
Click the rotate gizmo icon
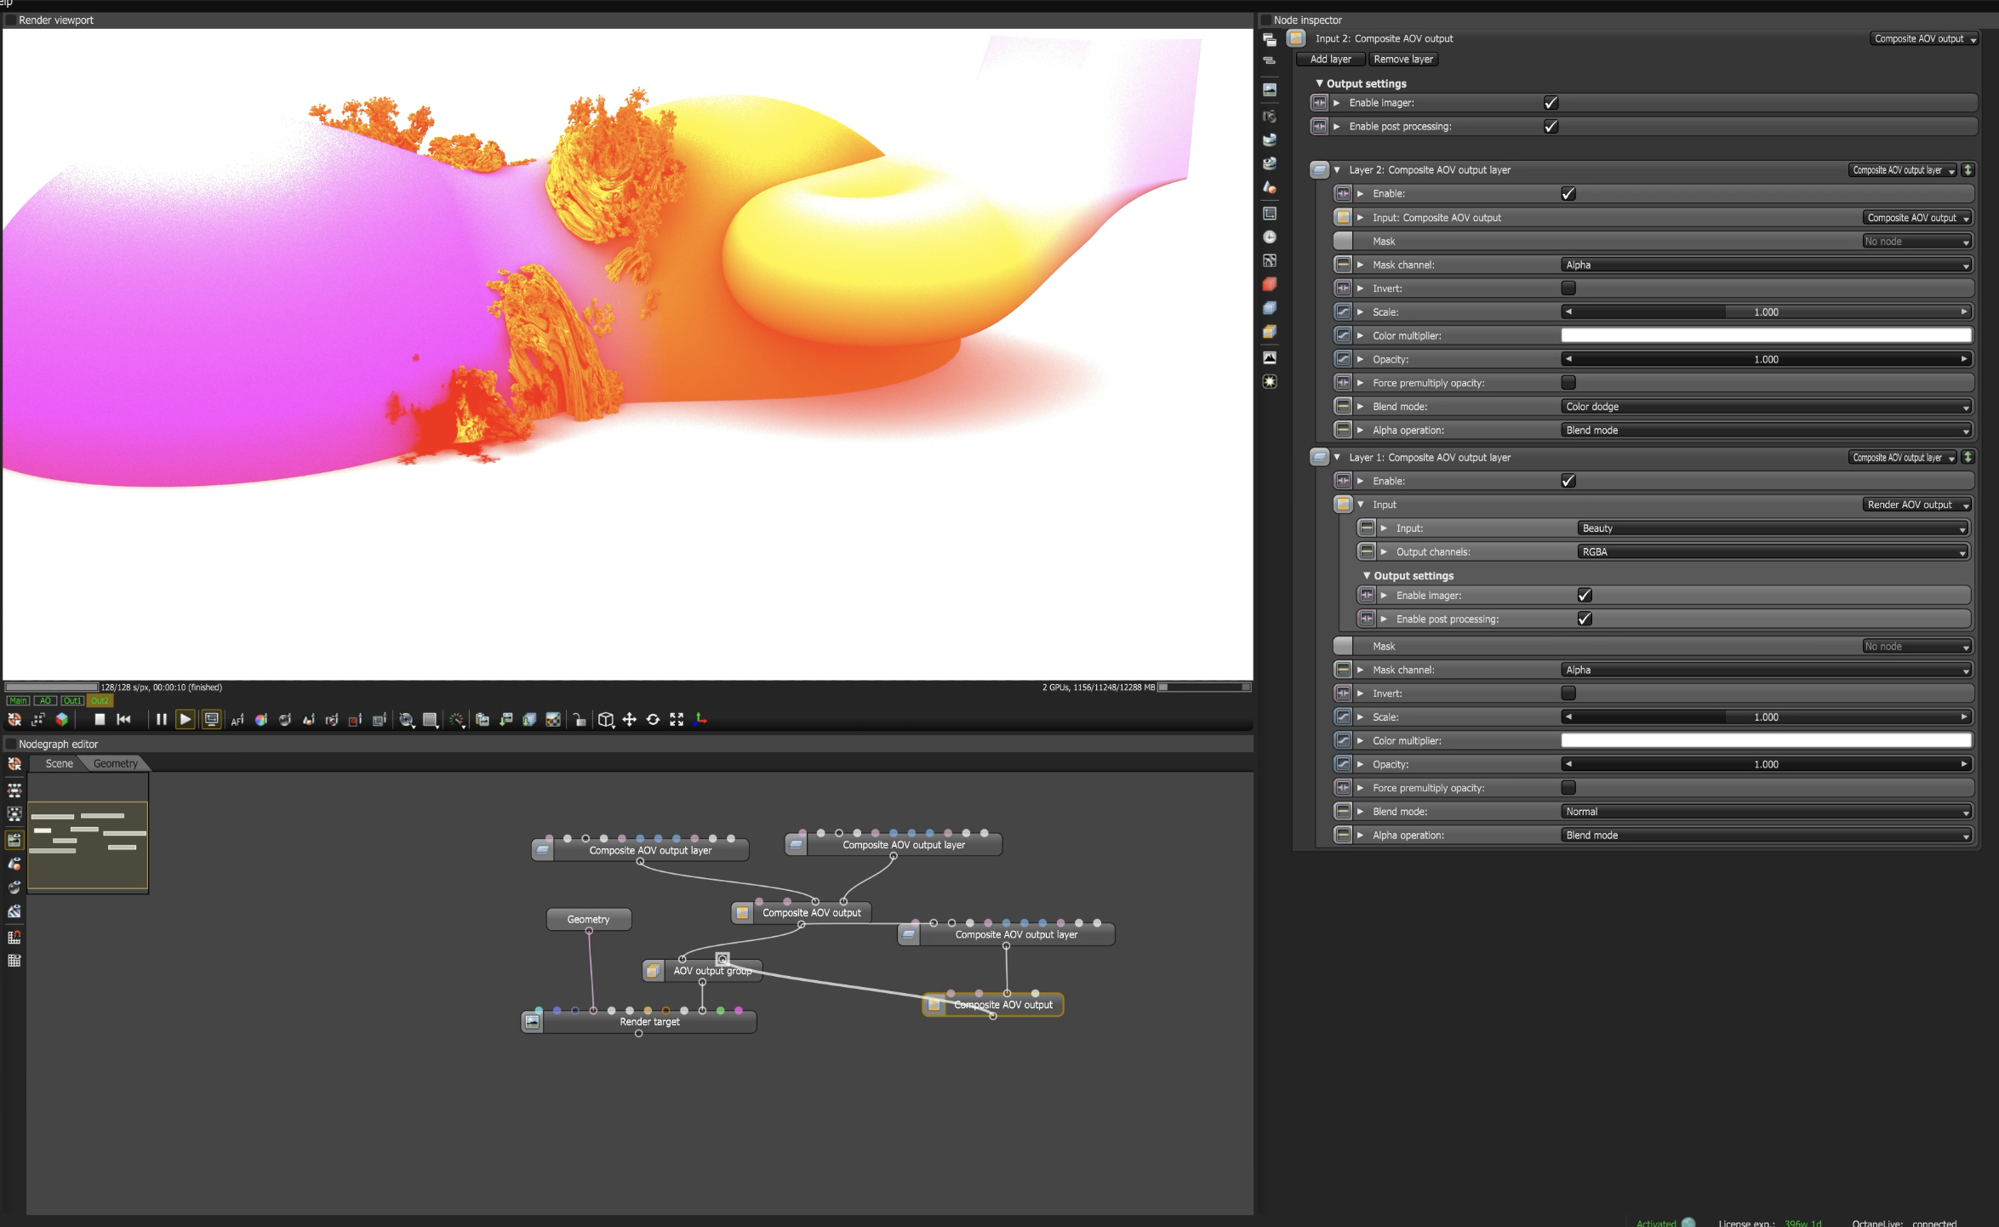coord(653,720)
